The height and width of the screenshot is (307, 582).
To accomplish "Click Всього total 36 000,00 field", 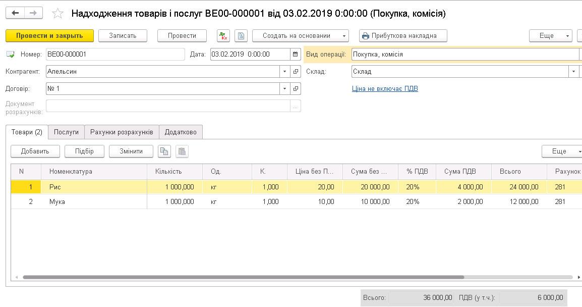I will (x=421, y=297).
